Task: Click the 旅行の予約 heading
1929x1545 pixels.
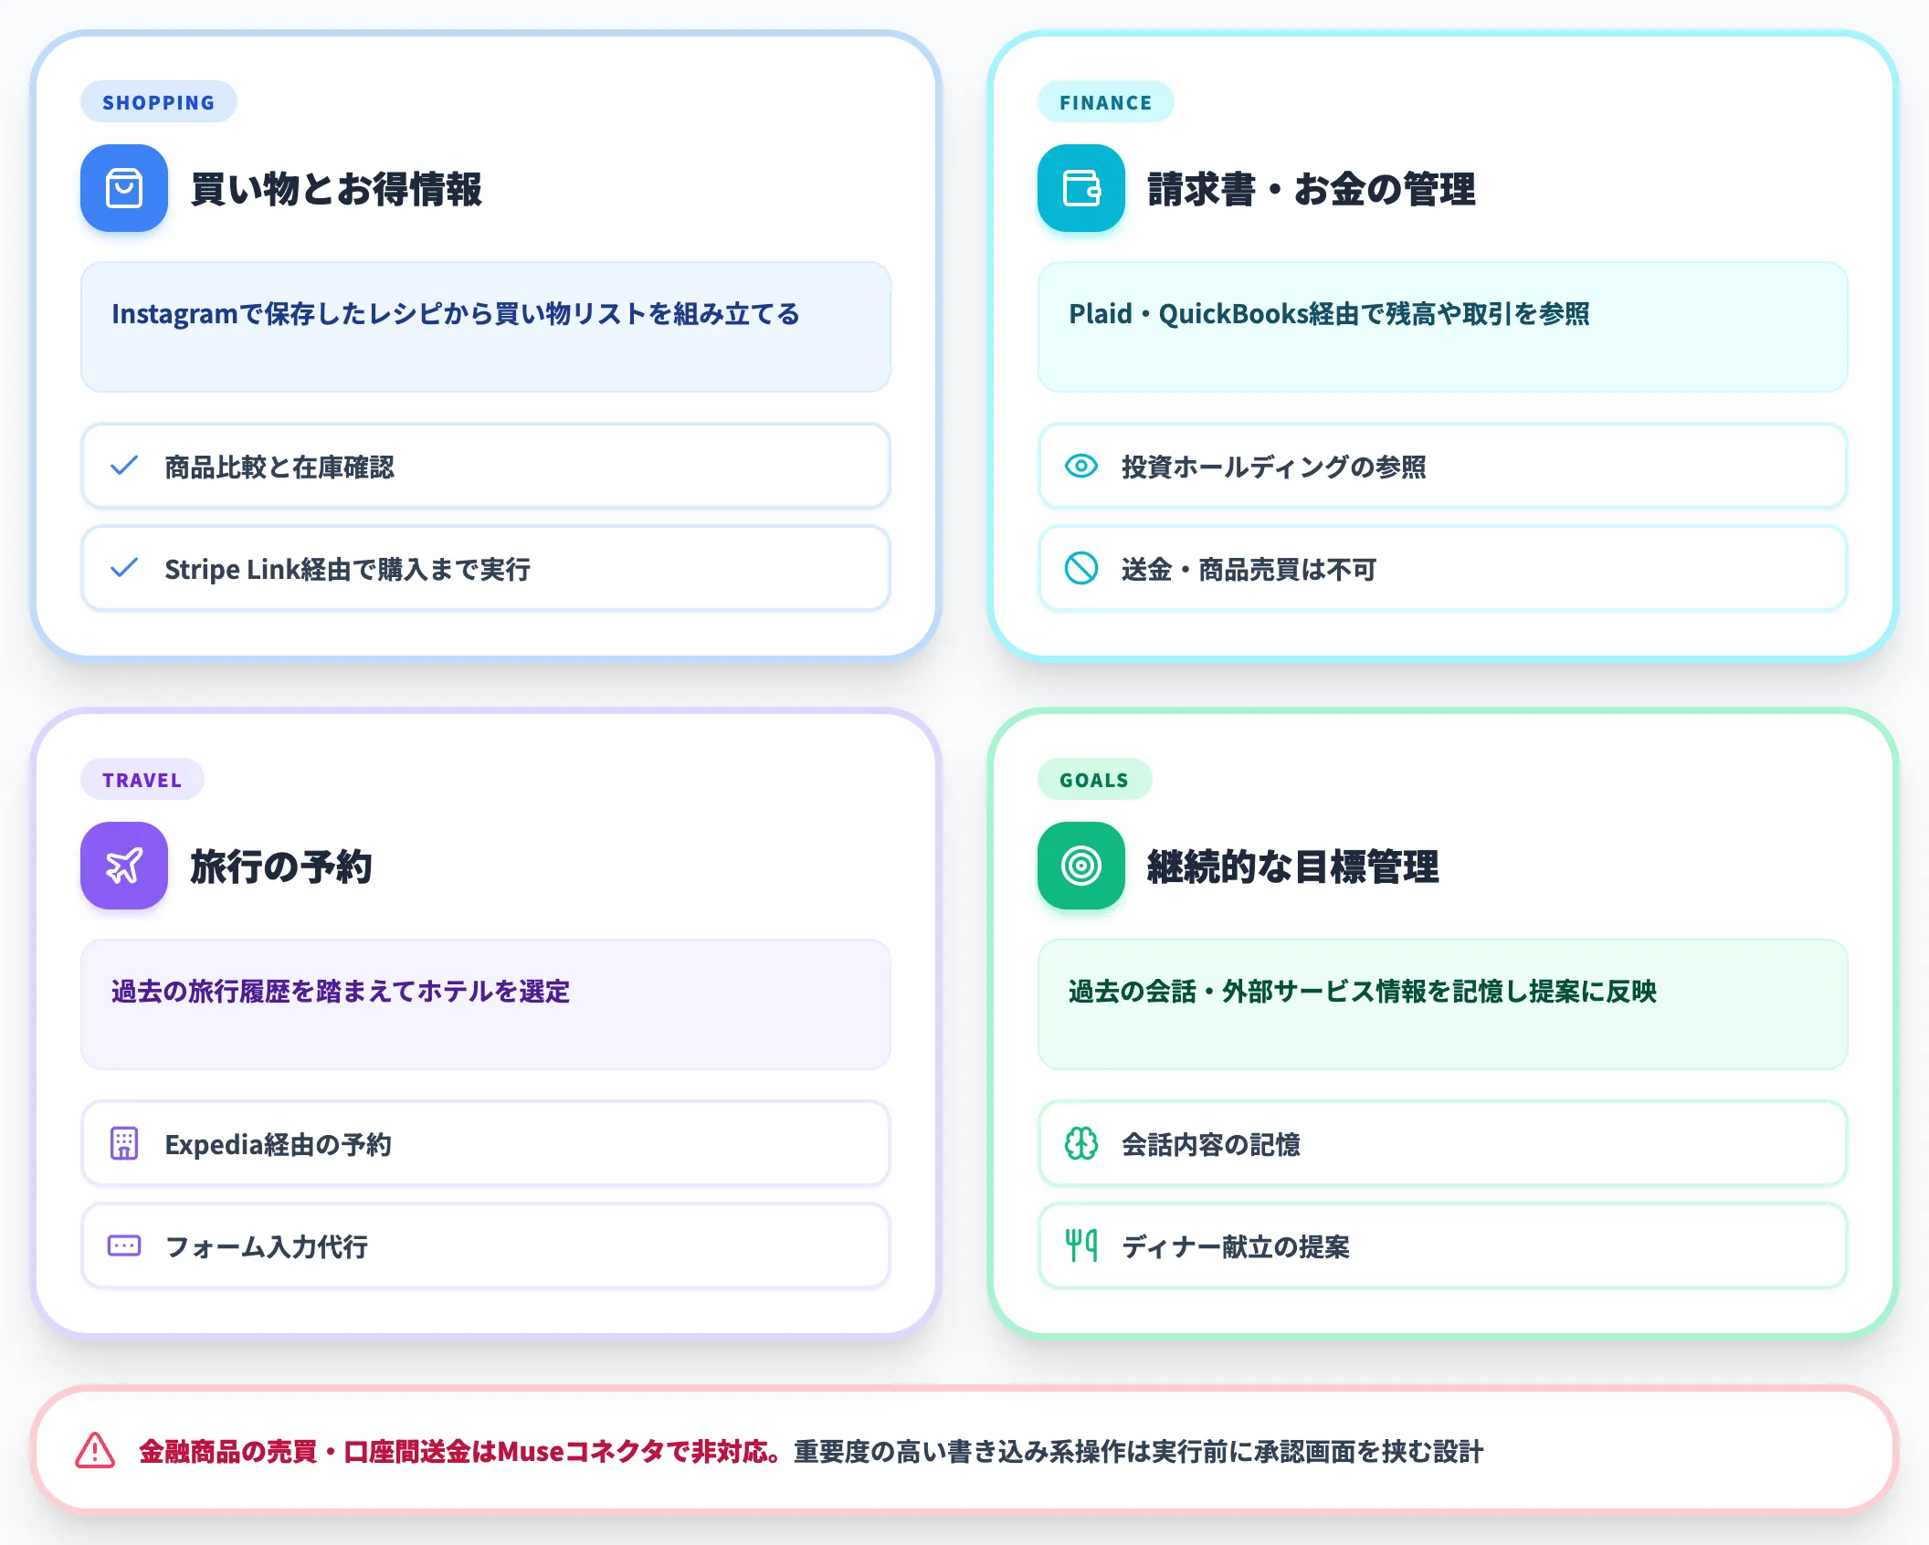Action: 281,867
